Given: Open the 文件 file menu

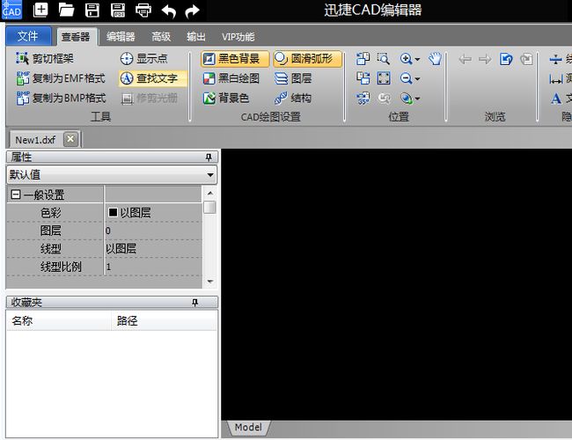Looking at the screenshot, I should click(28, 36).
